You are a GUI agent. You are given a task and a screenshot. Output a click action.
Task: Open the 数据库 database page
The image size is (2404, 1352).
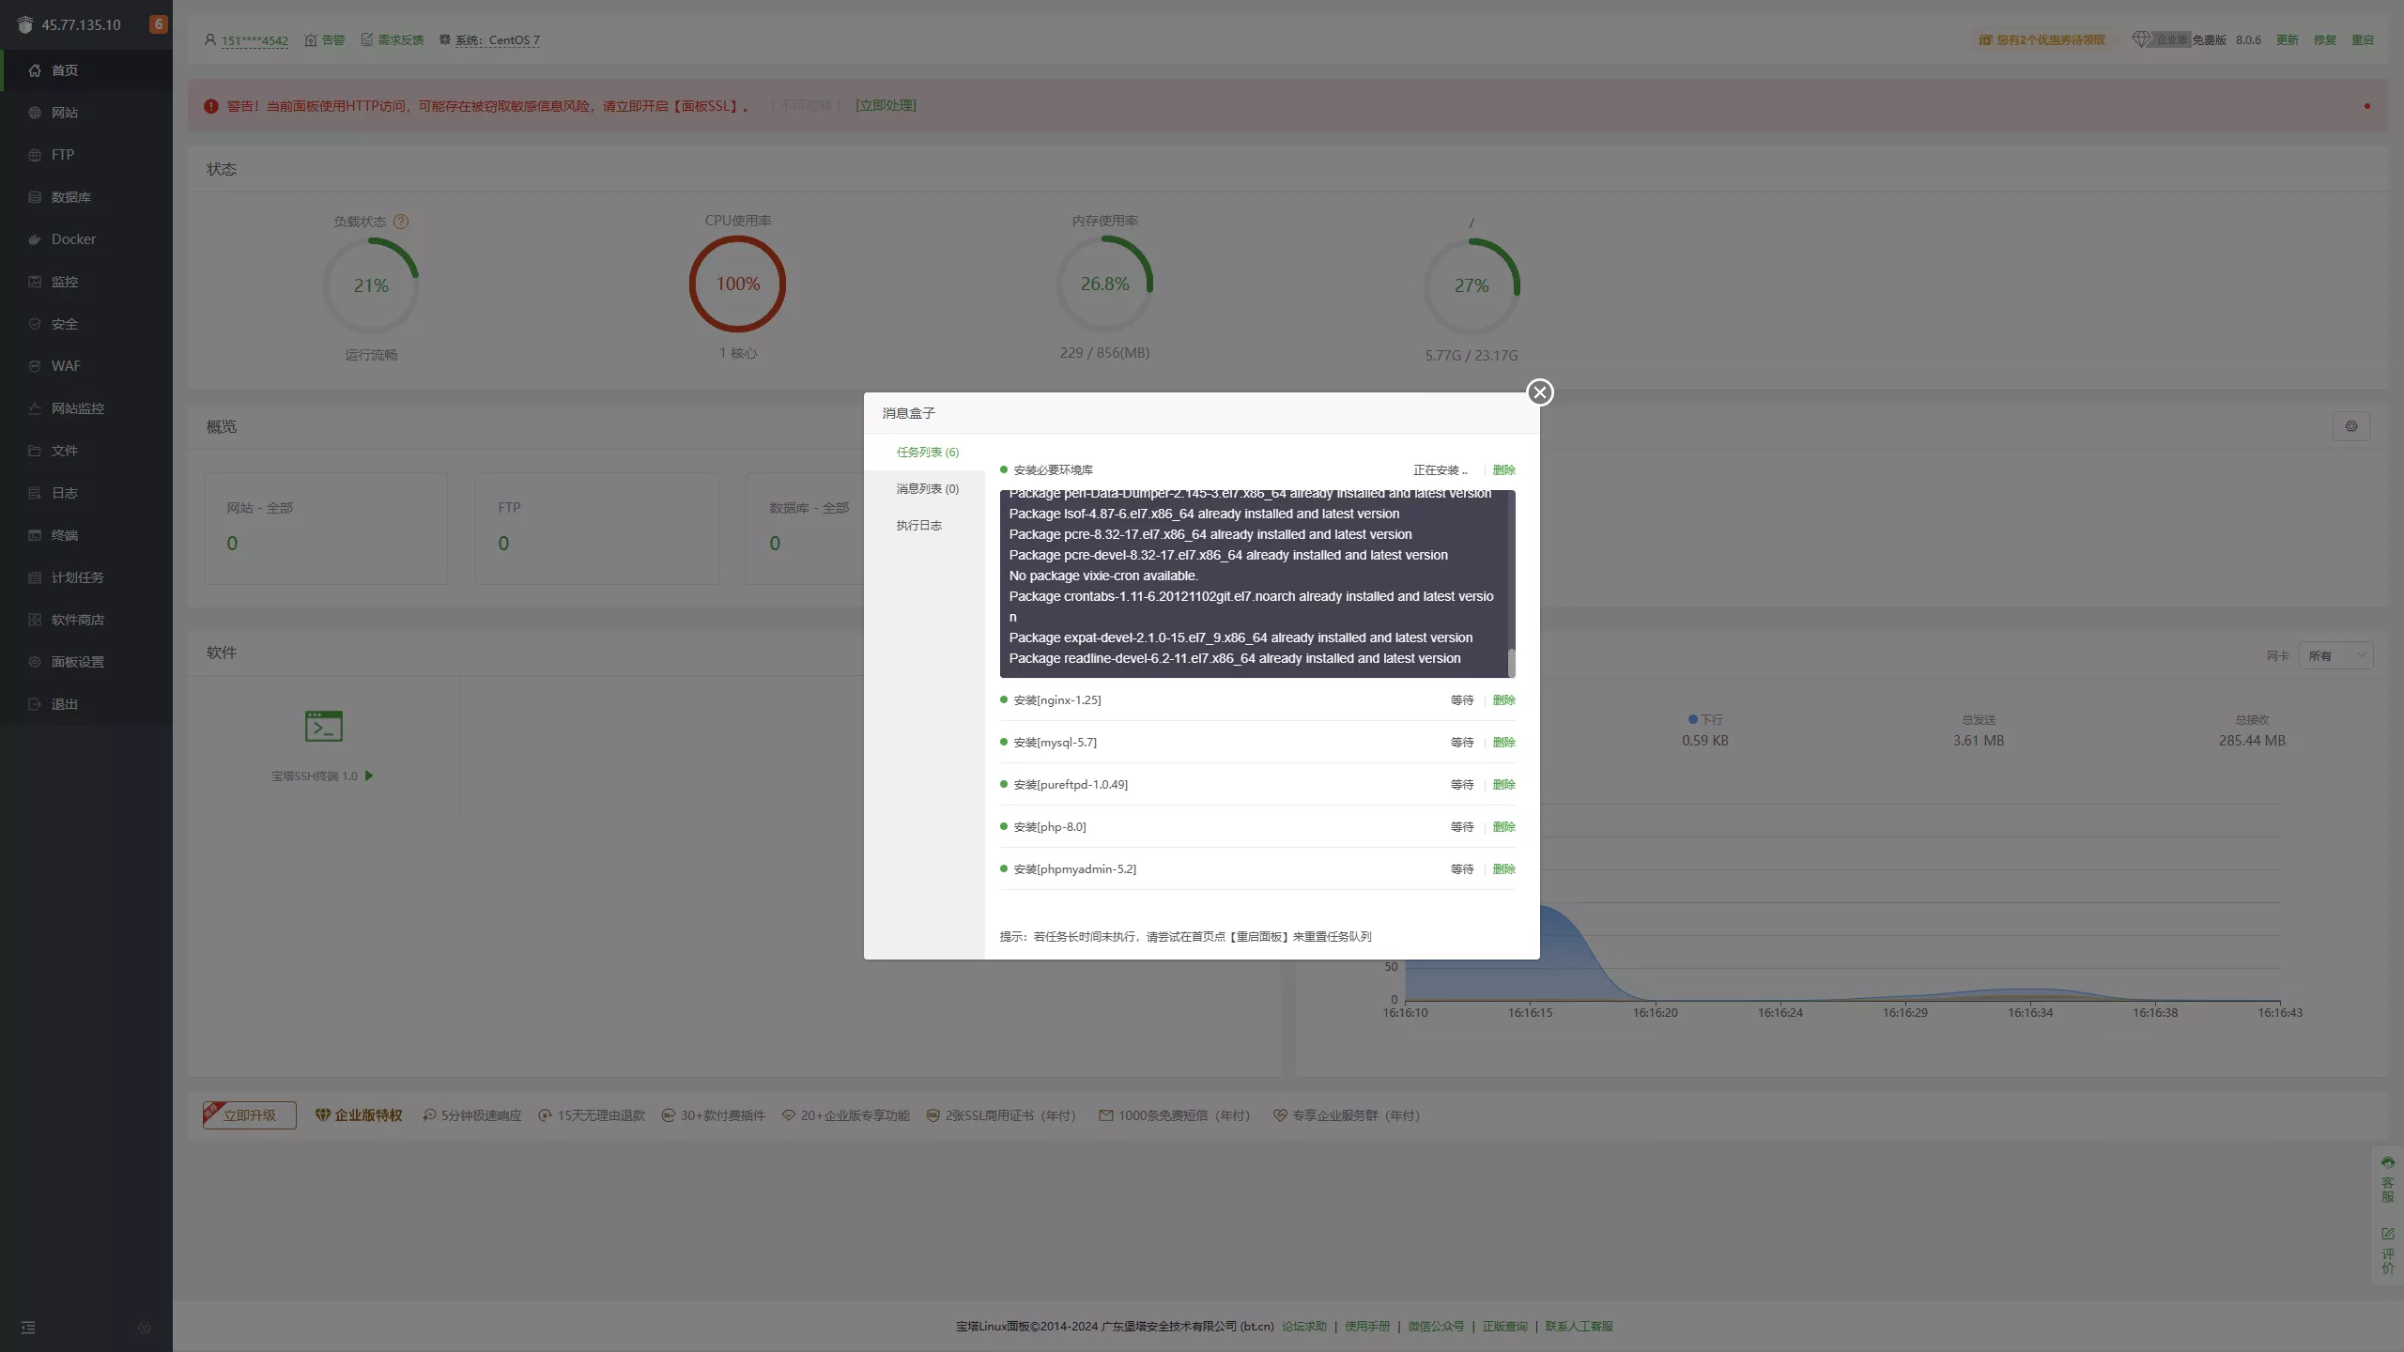70,196
